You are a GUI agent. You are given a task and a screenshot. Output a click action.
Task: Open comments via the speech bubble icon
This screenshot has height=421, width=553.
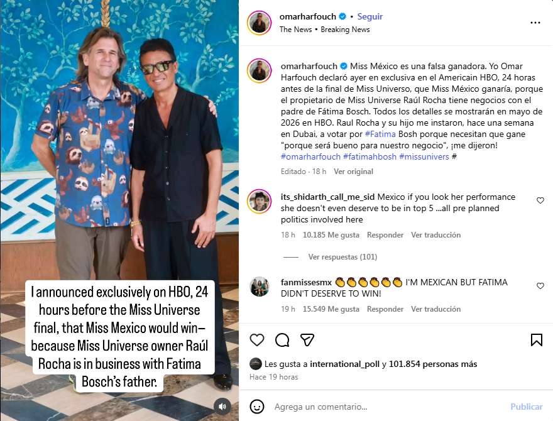pos(282,340)
